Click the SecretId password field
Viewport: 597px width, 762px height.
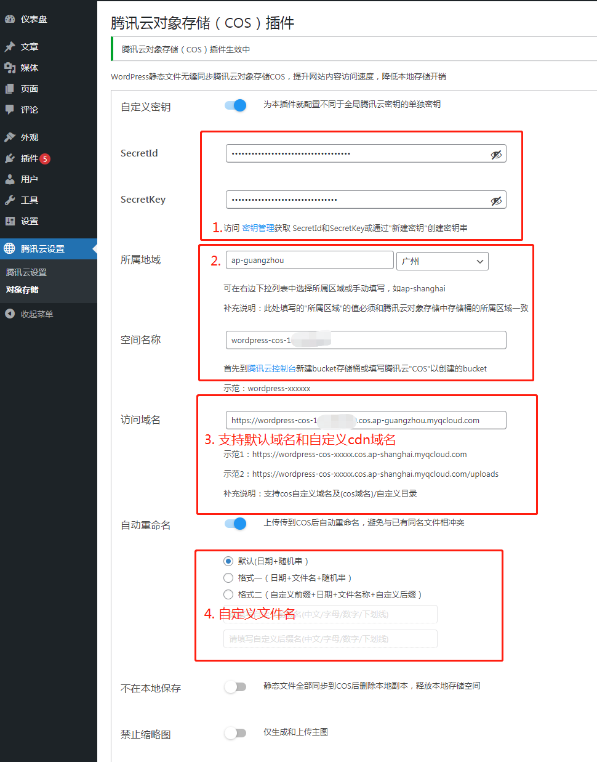coord(366,153)
